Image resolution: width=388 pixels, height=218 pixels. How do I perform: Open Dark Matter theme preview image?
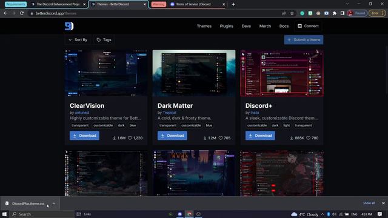194,73
